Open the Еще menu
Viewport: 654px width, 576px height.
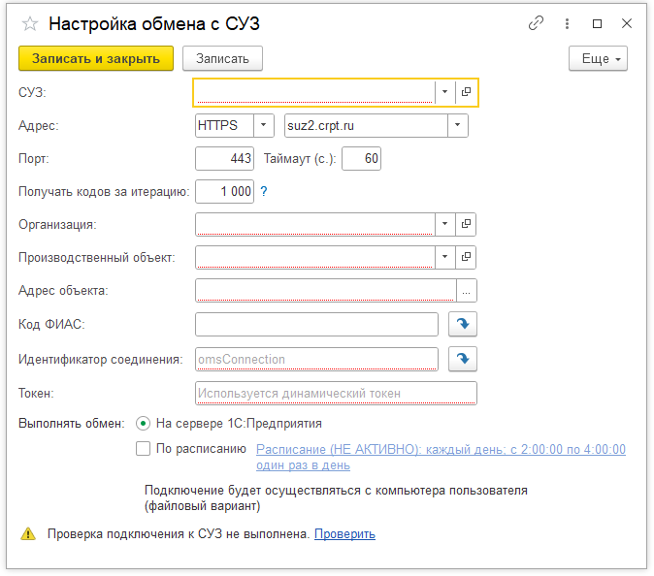tap(598, 58)
